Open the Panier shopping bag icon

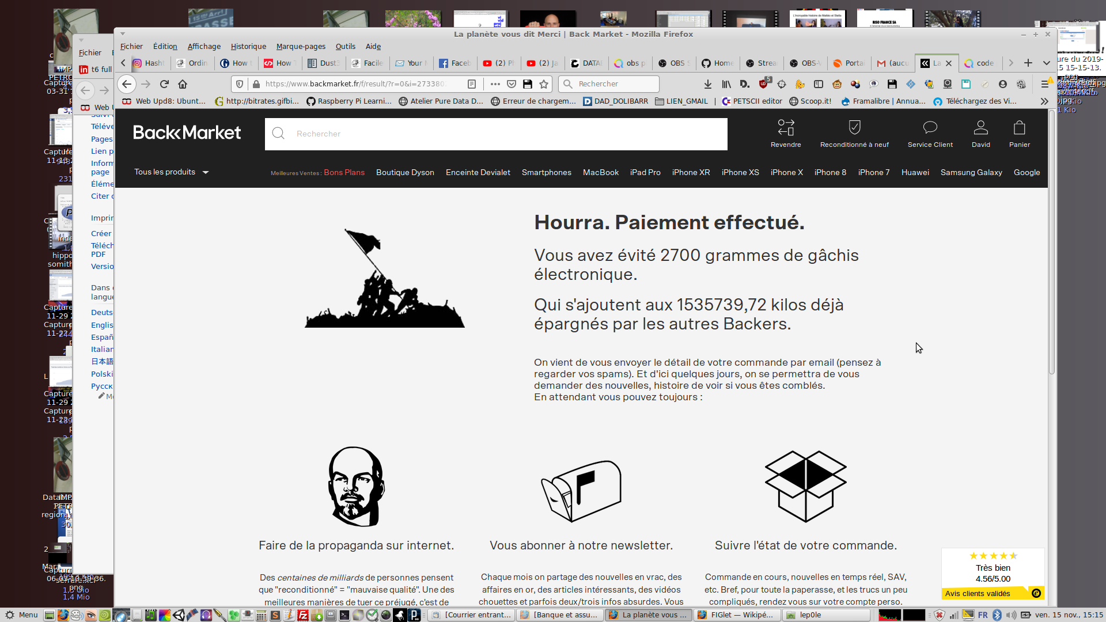coord(1019,127)
